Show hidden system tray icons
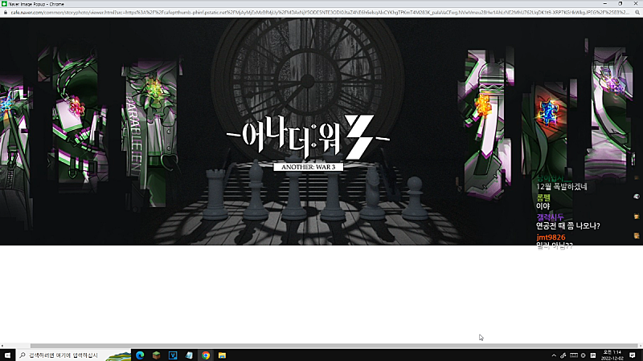643x361 pixels. click(x=554, y=355)
